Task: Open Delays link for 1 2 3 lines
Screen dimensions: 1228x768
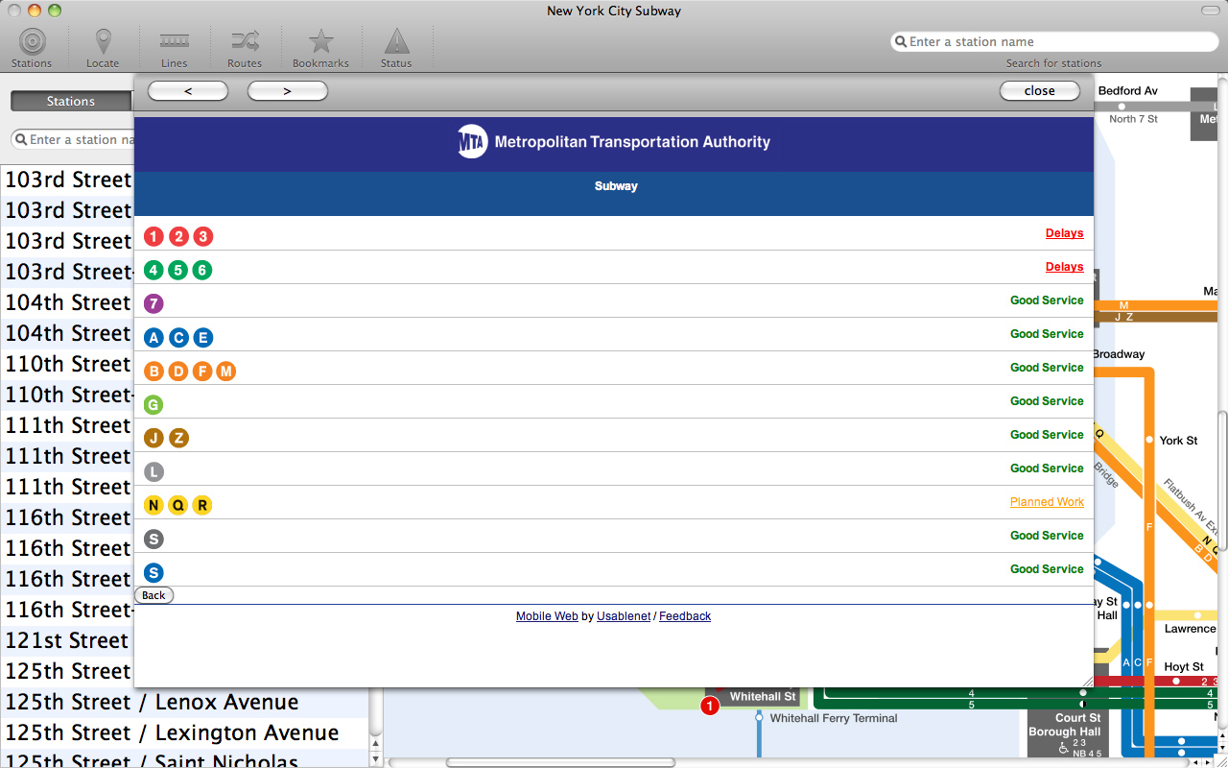Action: pyautogui.click(x=1065, y=233)
